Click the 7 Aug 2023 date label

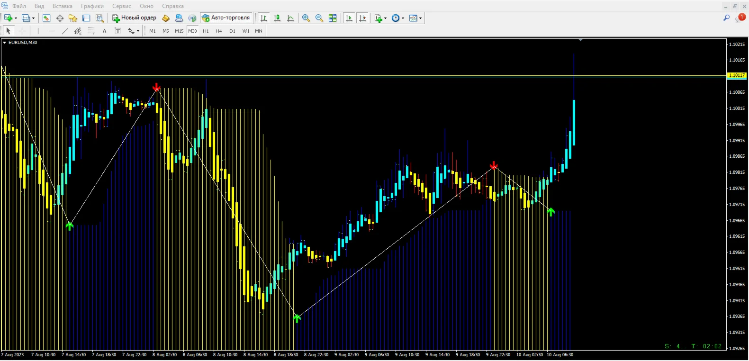[x=12, y=355]
